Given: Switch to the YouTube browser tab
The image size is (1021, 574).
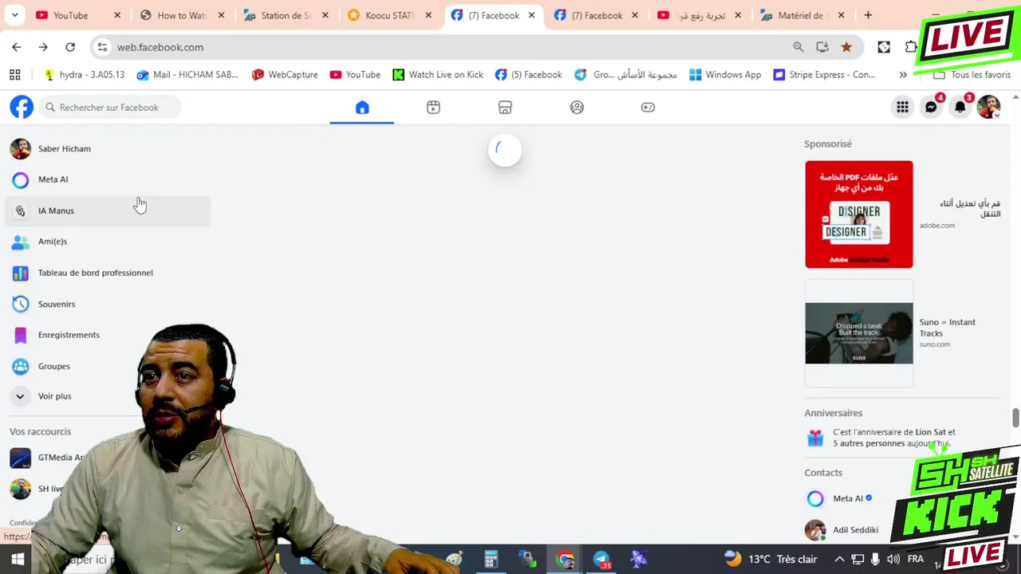Looking at the screenshot, I should point(70,15).
